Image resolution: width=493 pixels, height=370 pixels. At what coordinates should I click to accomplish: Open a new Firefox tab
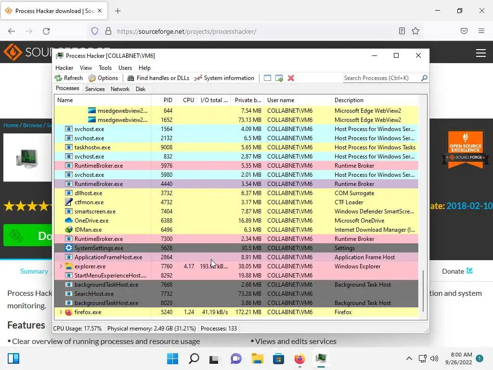tap(118, 11)
